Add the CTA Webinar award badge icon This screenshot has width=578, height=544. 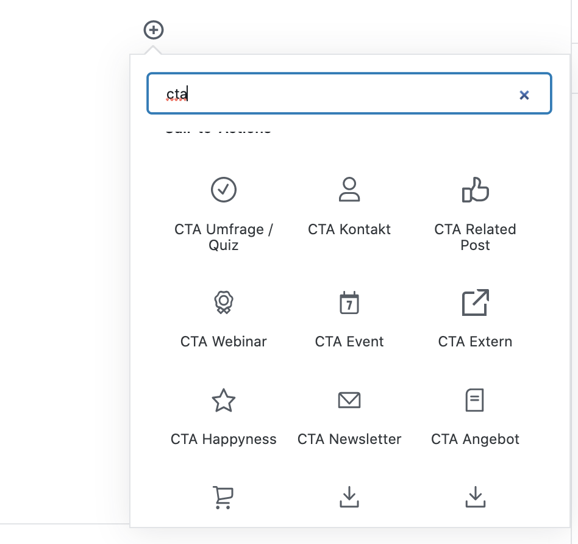[224, 302]
